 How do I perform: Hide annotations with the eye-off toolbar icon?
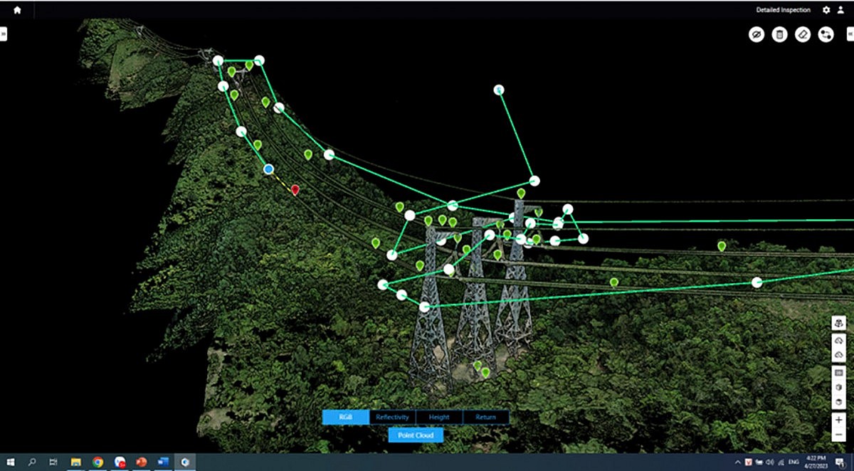[757, 34]
